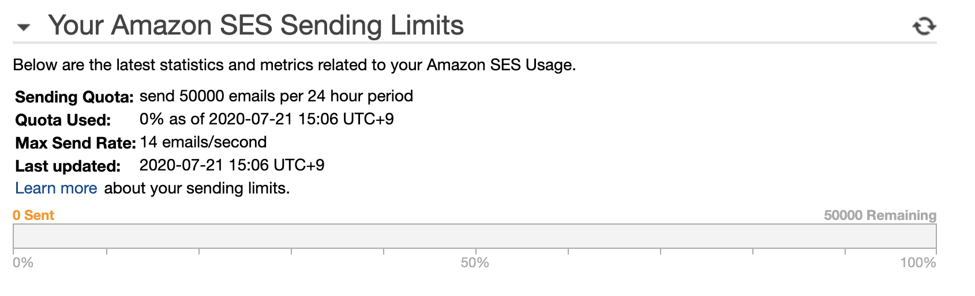The height and width of the screenshot is (296, 975).
Task: Refresh the SES sending limits statistics
Action: coord(924,26)
